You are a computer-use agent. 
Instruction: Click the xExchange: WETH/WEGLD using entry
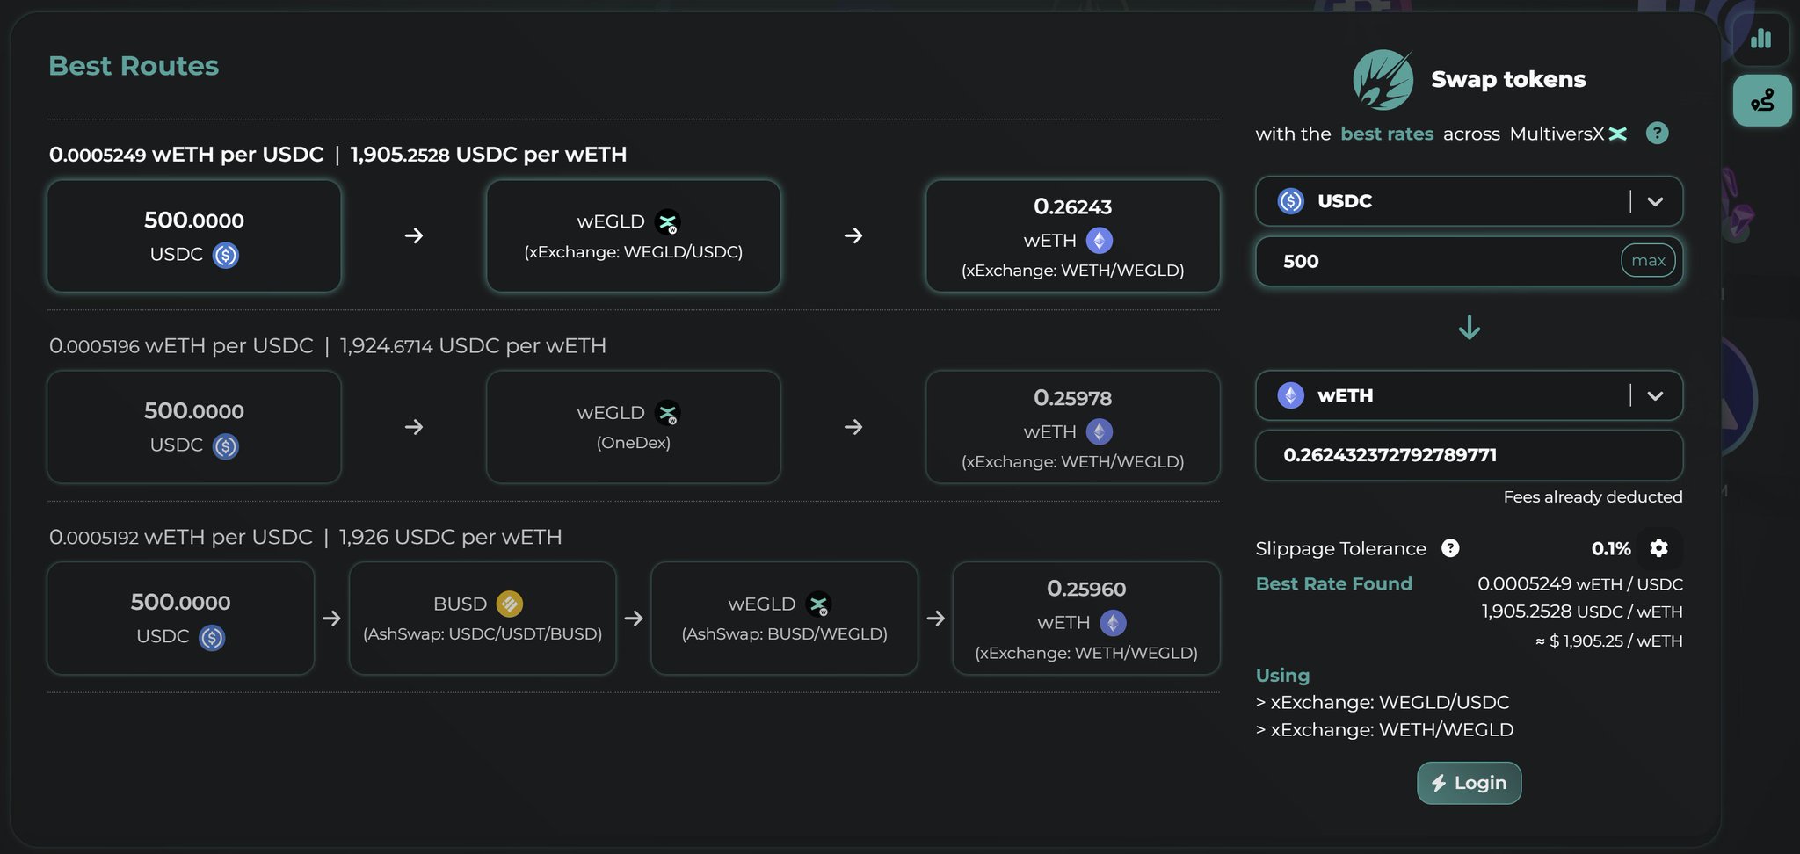point(1385,730)
